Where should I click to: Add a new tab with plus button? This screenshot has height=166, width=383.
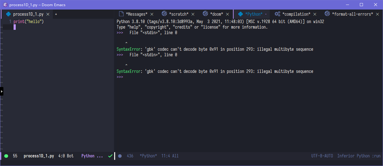click(x=56, y=14)
